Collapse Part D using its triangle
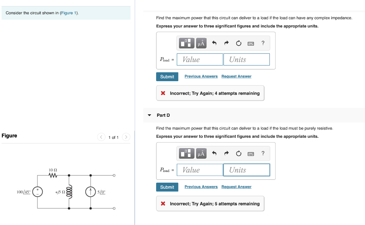 point(149,115)
